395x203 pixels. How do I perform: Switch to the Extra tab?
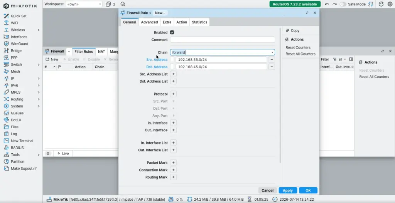167,22
